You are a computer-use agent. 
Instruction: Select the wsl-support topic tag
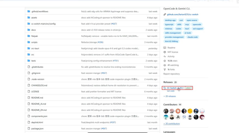tap(198, 29)
